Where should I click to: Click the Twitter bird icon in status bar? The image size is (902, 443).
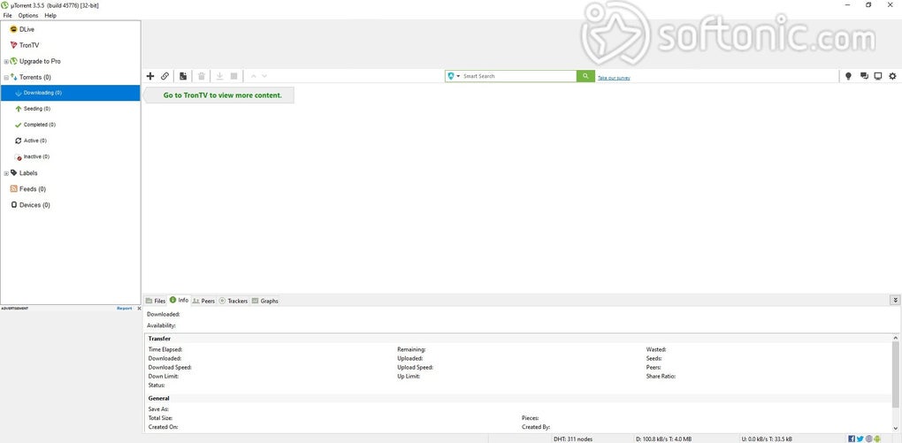click(860, 439)
